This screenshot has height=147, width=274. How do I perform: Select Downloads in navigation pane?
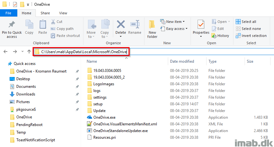coord(23,94)
